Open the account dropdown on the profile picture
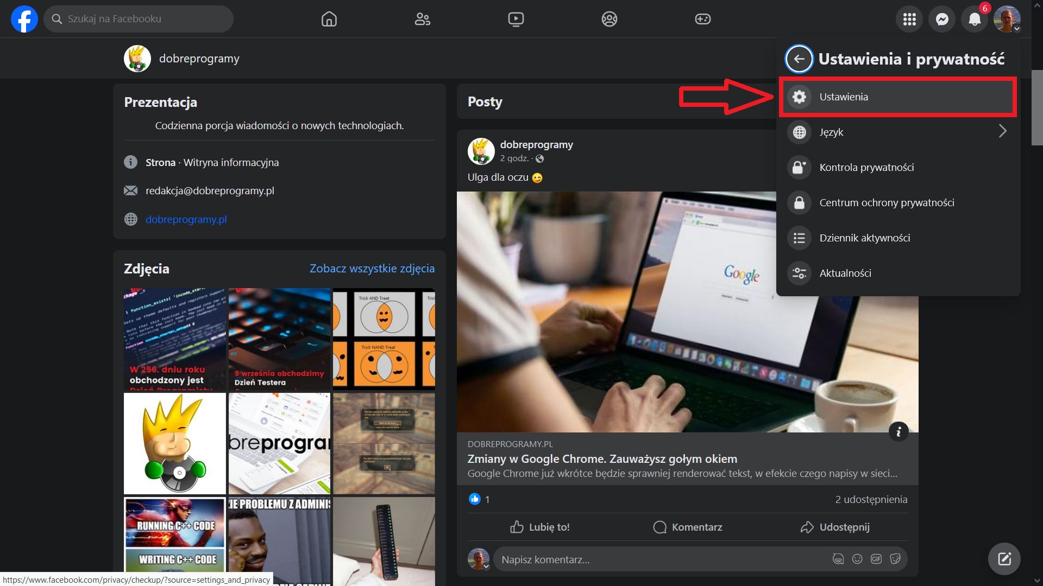 click(1008, 18)
